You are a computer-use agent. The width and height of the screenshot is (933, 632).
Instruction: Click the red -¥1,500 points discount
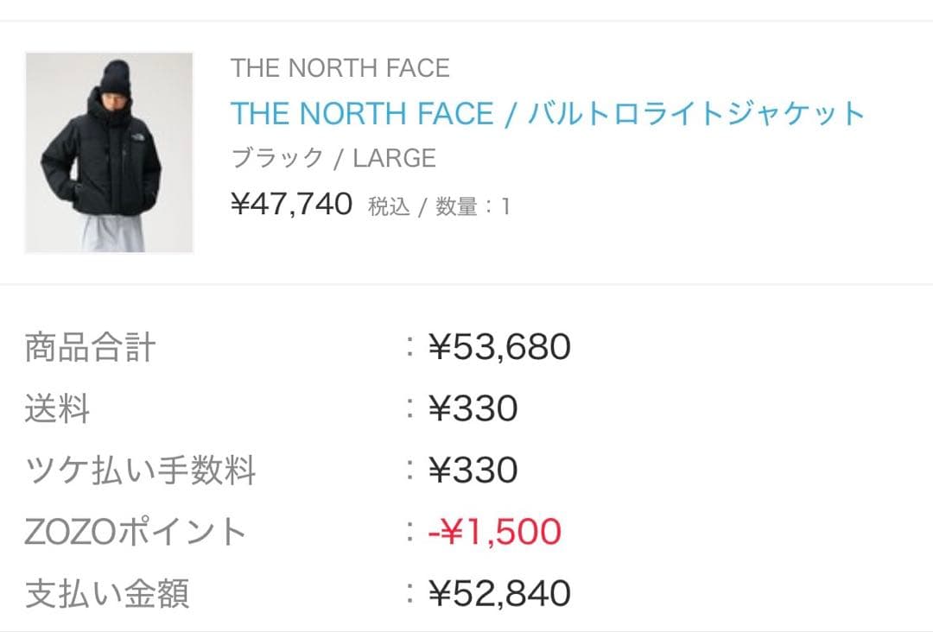[494, 532]
